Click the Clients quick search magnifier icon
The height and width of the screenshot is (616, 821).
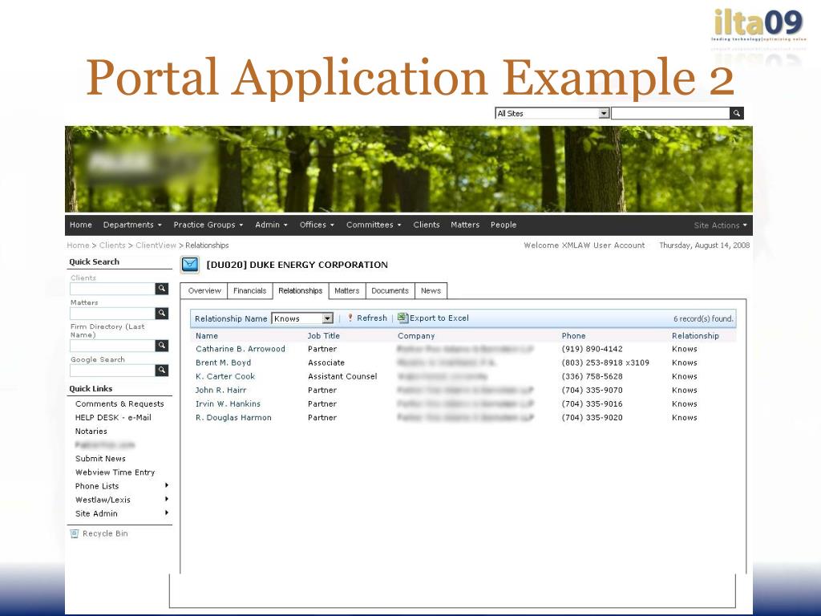(162, 289)
